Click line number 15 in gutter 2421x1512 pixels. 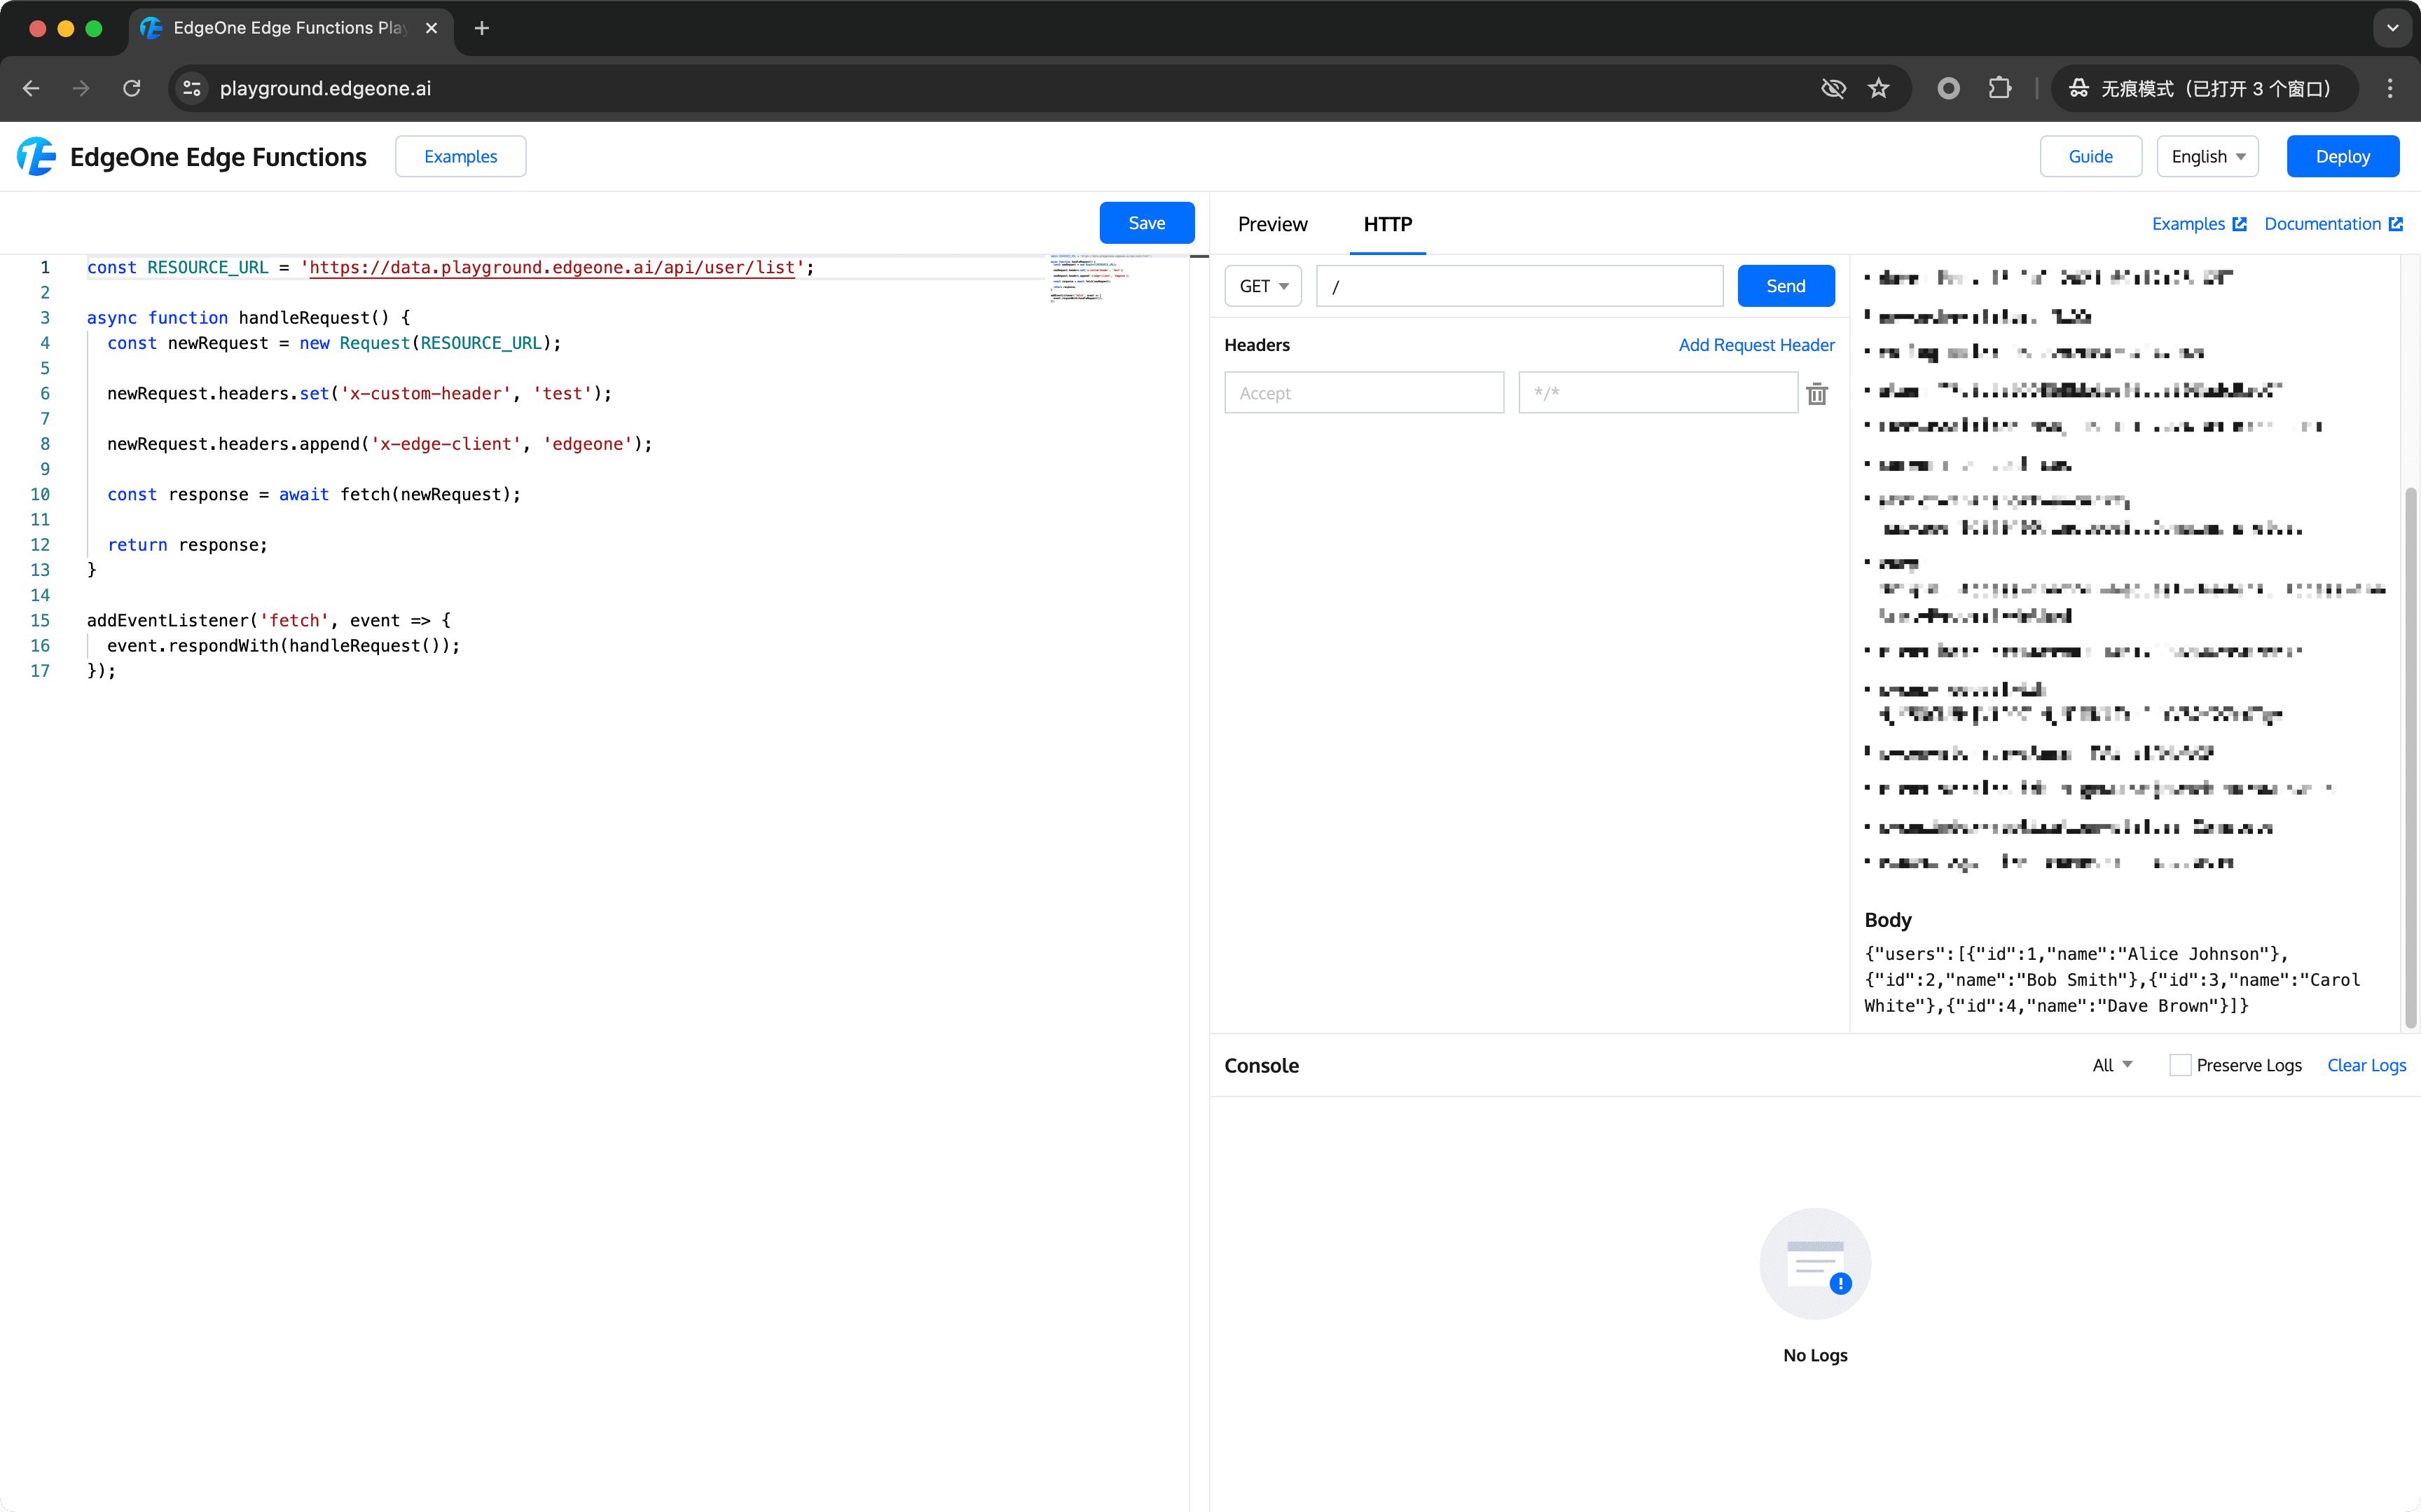pos(40,620)
